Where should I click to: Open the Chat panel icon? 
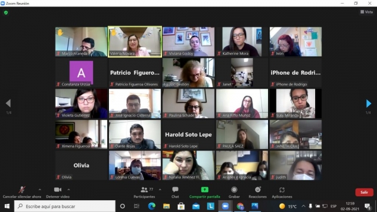pyautogui.click(x=176, y=190)
